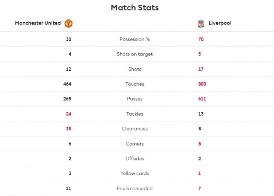This screenshot has width=274, height=196.
Task: Click the Corners stat label
Action: point(135,144)
